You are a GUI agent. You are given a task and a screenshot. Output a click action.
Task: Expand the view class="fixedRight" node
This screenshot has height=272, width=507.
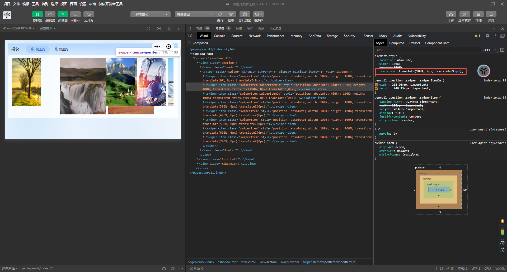pos(197,164)
